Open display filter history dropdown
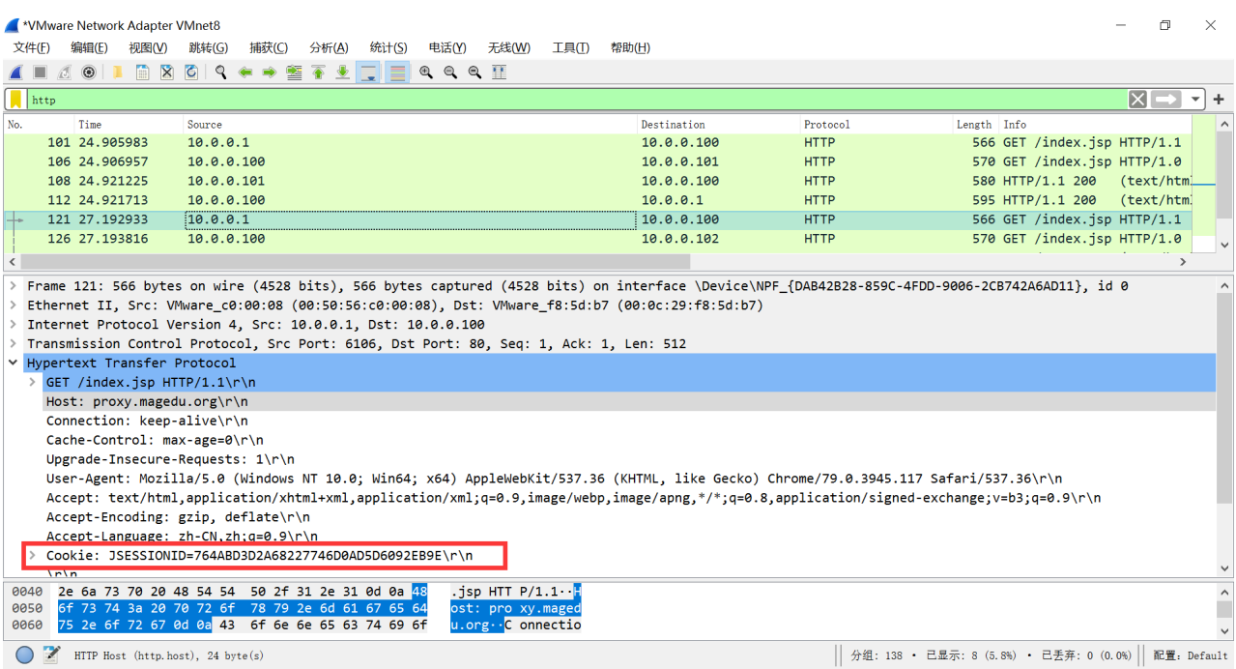The width and height of the screenshot is (1236, 669). [x=1196, y=100]
